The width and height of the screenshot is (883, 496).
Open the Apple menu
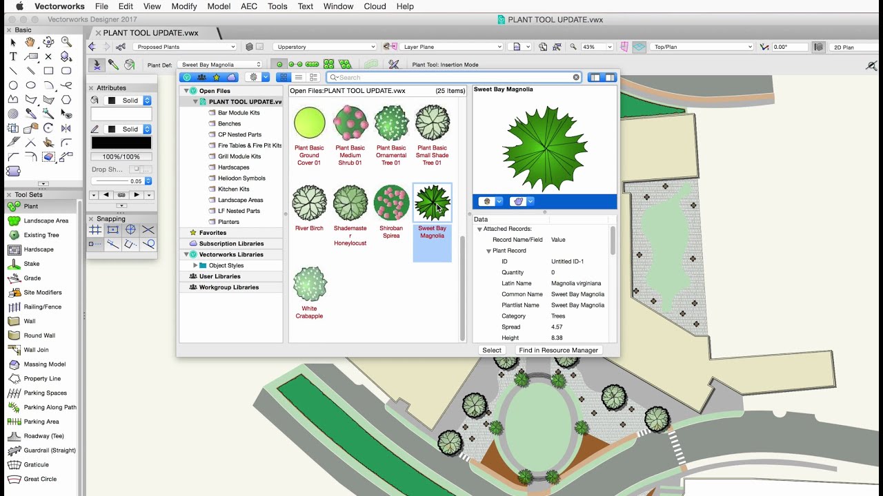click(19, 6)
